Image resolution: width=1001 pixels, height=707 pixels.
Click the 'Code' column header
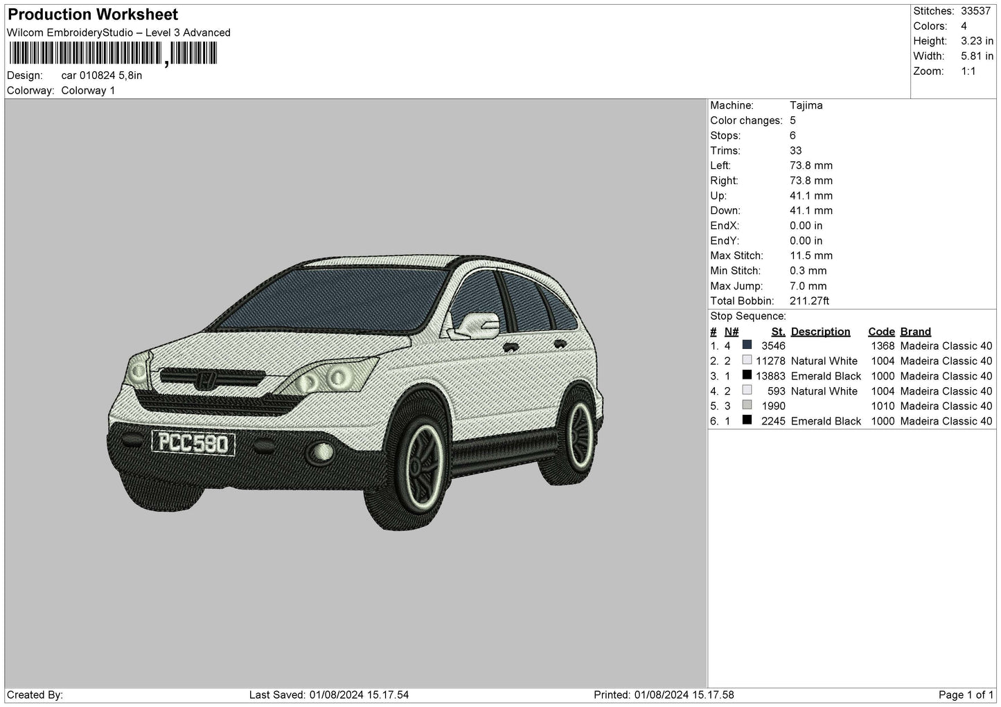882,332
